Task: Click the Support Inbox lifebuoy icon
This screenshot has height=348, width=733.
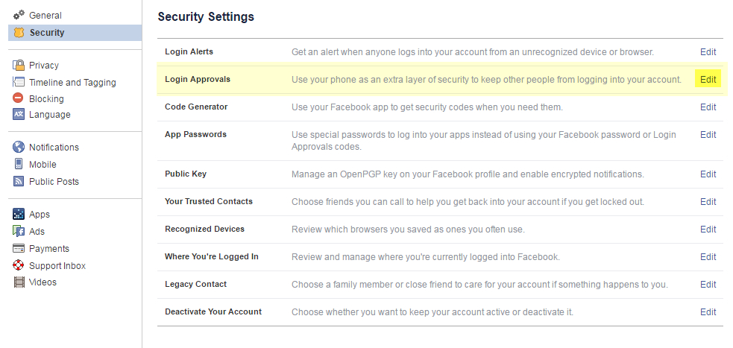Action: tap(19, 266)
